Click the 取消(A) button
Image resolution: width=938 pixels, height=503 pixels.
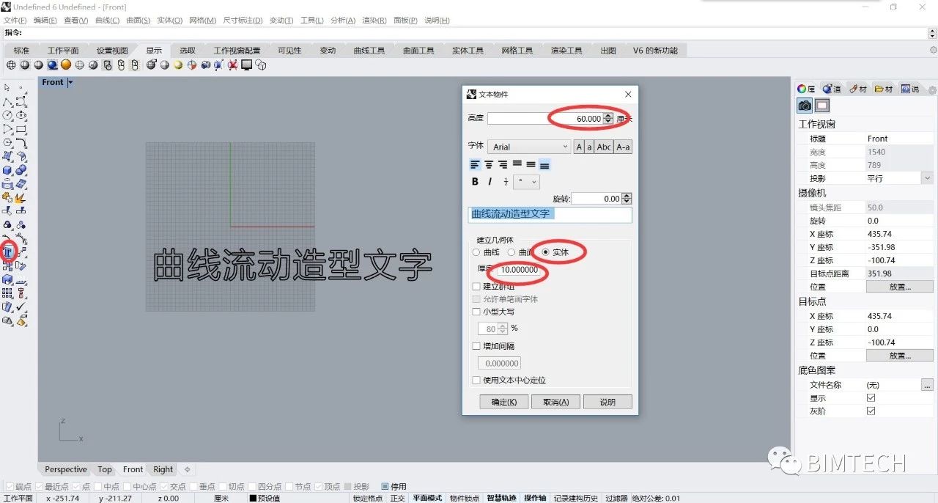coord(555,402)
